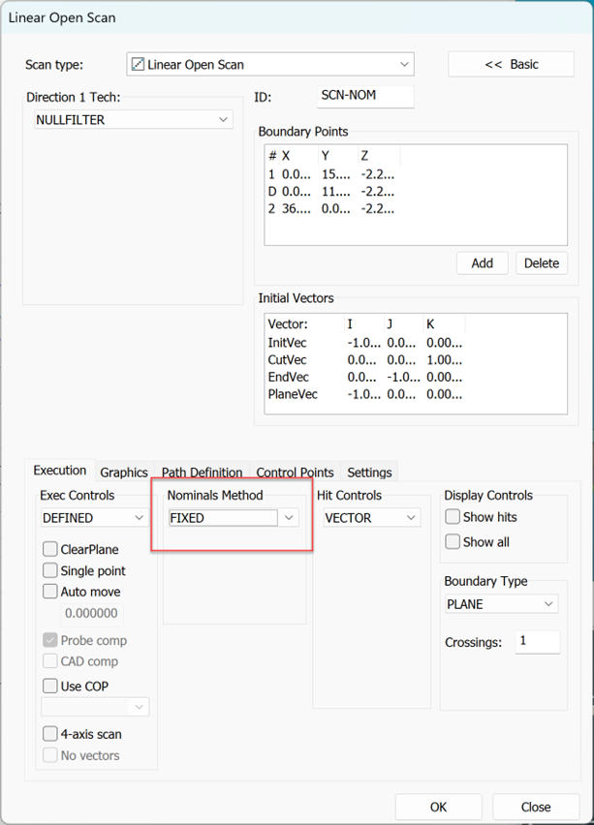Screen dimensions: 594x825
Task: Switch to the Graphics tab
Action: point(124,473)
